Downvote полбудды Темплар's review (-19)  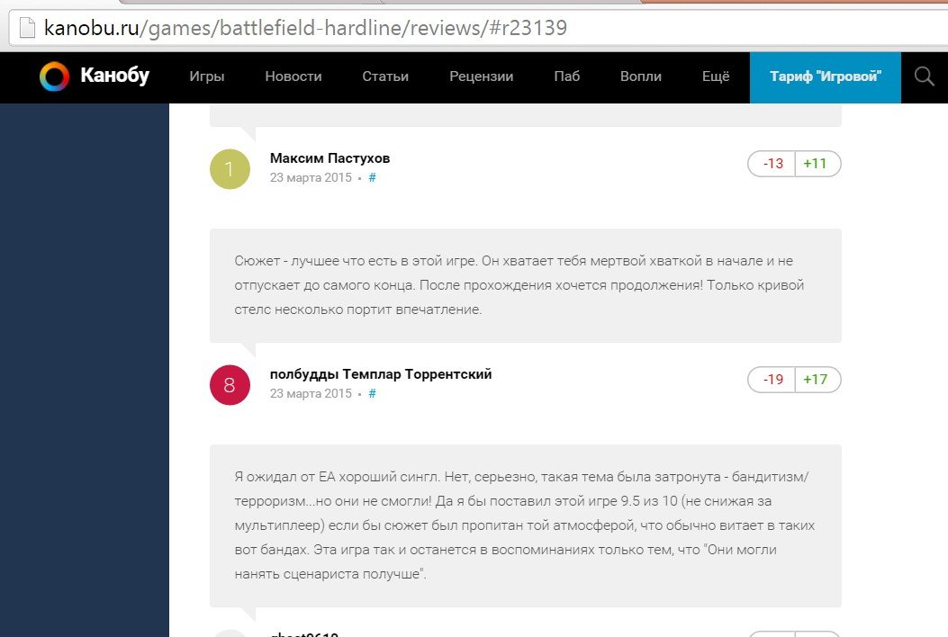pos(772,379)
